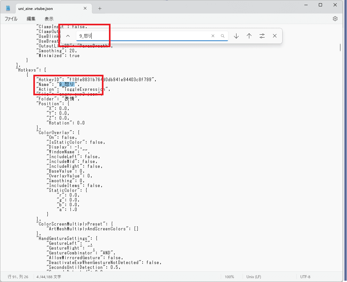347x282 pixels.
Task: Click the "ColorScreenMultiplyPreset" line
Action: (75, 224)
